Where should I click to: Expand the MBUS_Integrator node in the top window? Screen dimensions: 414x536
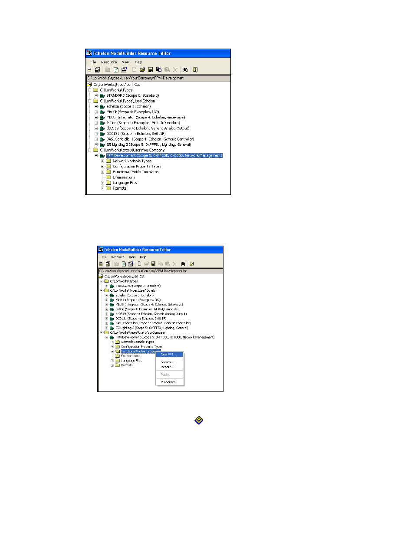point(96,117)
